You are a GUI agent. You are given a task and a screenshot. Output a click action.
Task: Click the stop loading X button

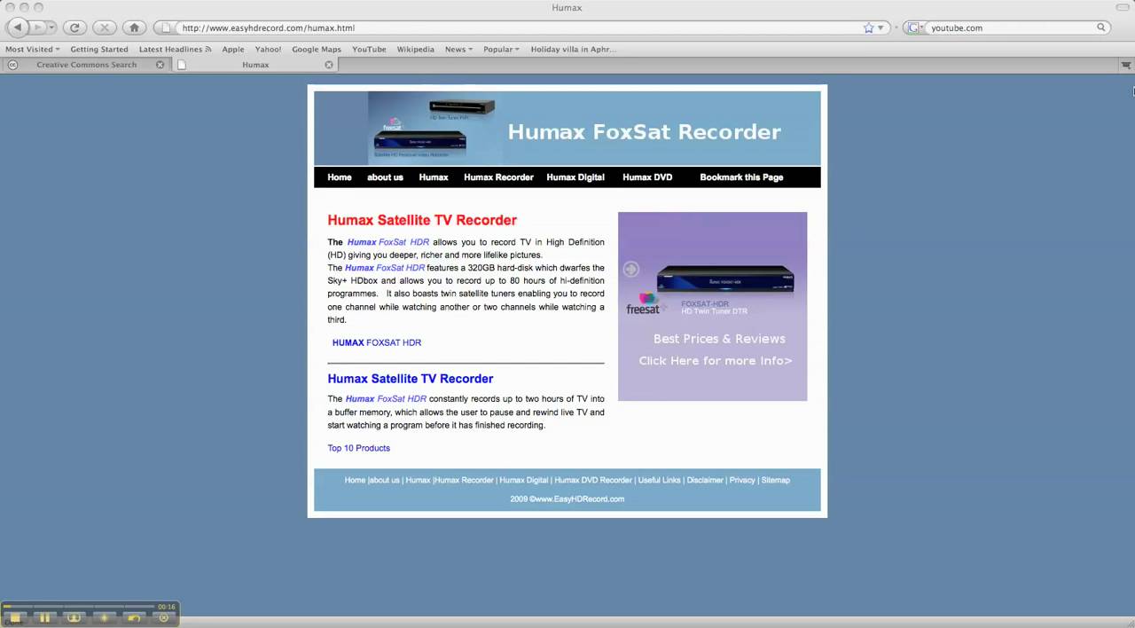pos(105,27)
